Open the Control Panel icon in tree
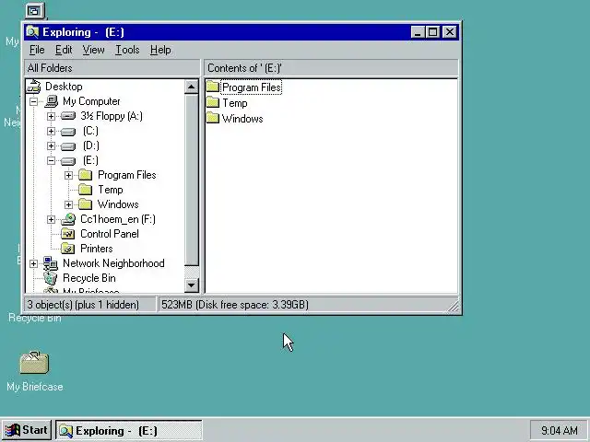590x442 pixels. point(68,234)
